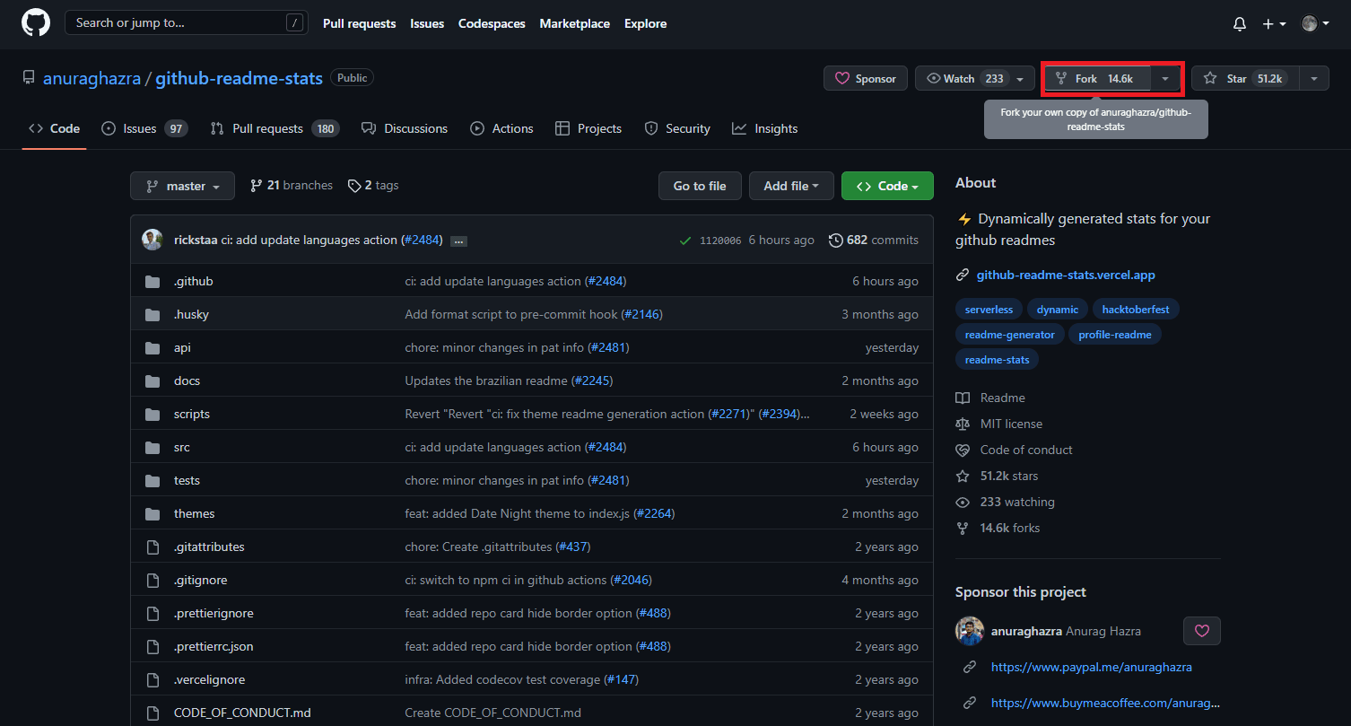Viewport: 1351px width, 726px height.
Task: Open the GitHub home logo
Action: [x=36, y=23]
